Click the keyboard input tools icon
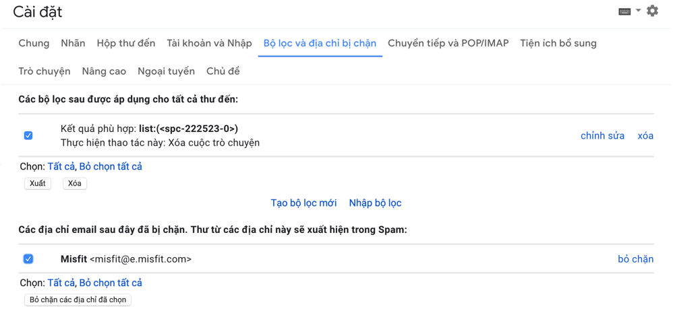Image resolution: width=673 pixels, height=313 pixels. click(624, 11)
